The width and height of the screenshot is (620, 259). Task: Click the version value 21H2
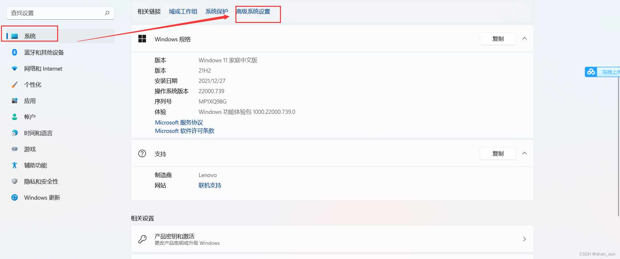(205, 71)
